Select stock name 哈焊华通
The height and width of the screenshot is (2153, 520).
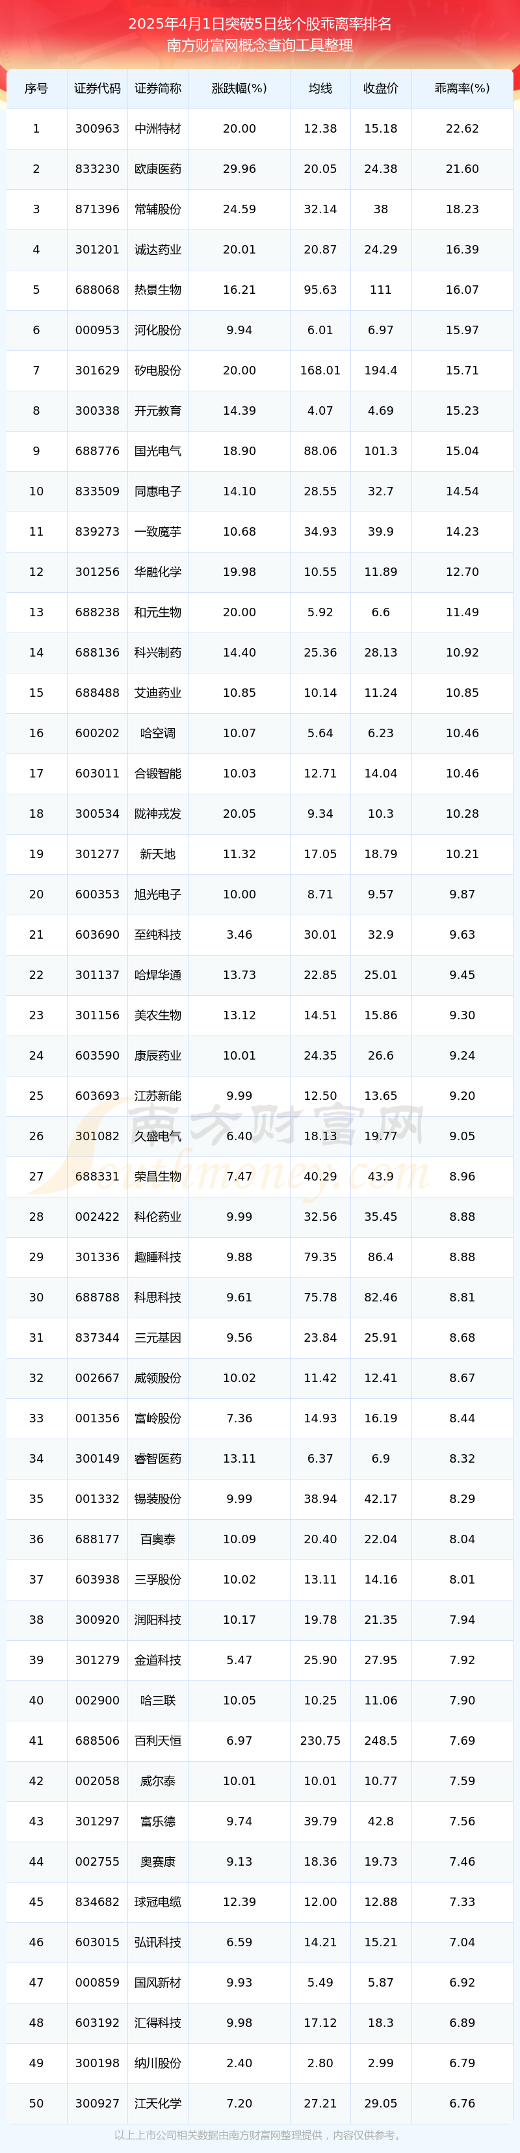pos(158,975)
